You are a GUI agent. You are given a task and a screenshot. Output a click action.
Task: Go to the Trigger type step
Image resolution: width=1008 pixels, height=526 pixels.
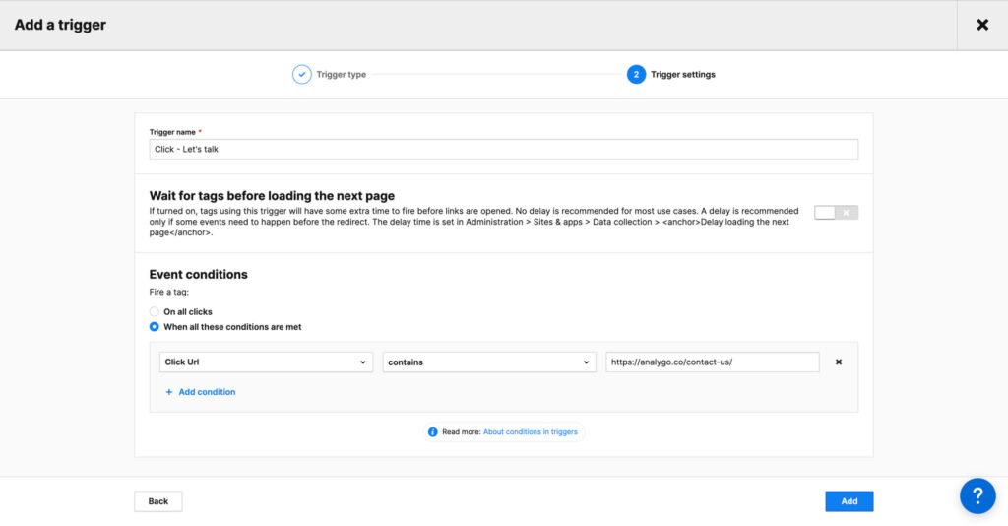pos(341,75)
